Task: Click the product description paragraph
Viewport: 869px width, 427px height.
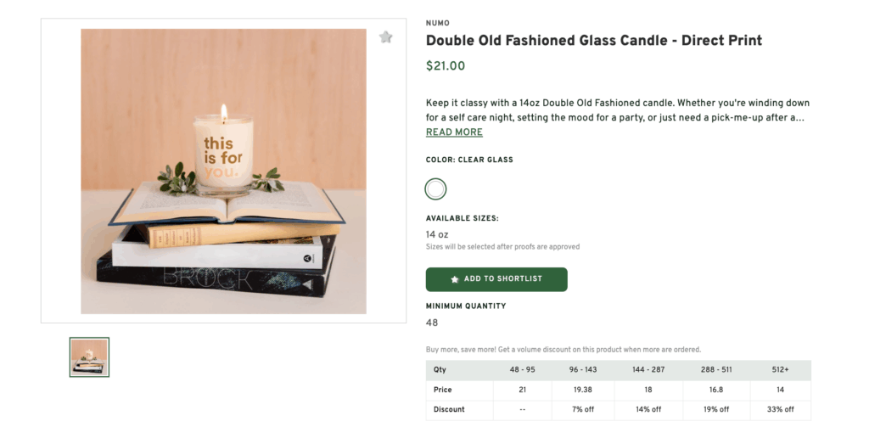Action: pyautogui.click(x=617, y=110)
